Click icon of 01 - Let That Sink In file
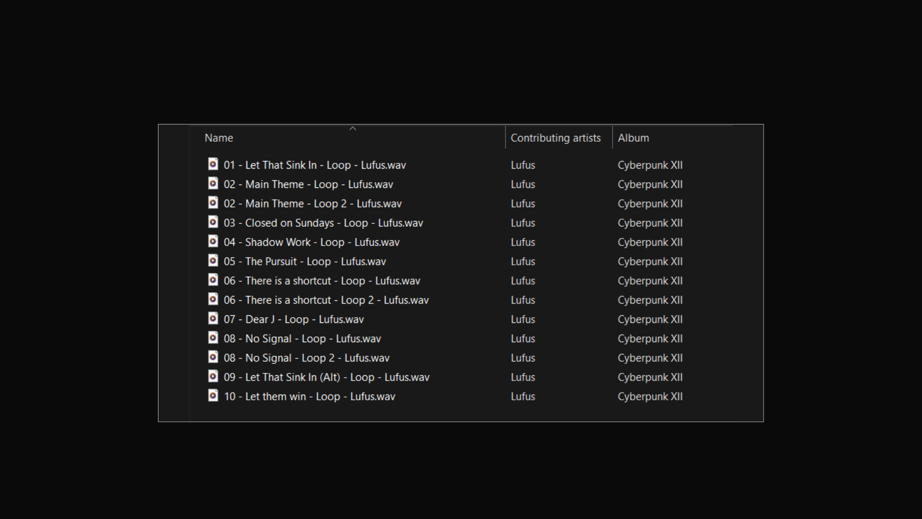 click(213, 164)
